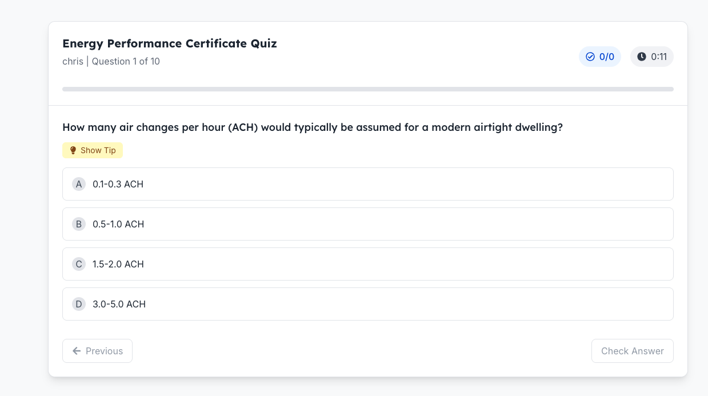Click the checkmark icon in score badge
The image size is (708, 396).
coord(590,57)
